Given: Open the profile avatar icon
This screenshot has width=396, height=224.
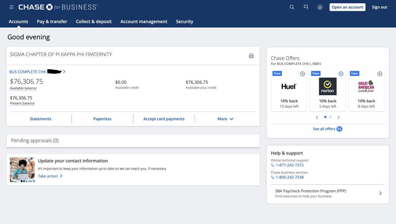Looking at the screenshot, I should (x=320, y=7).
